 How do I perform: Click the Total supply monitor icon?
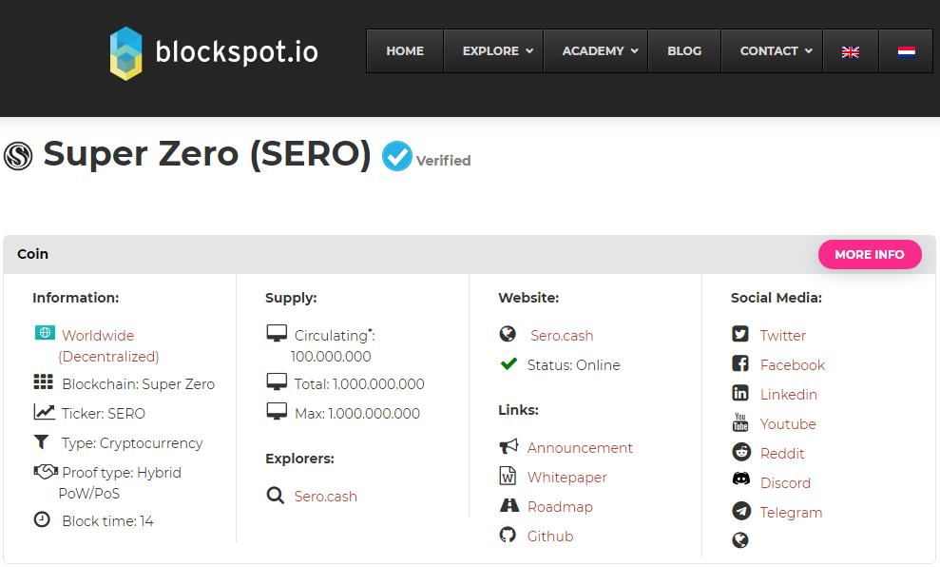[x=277, y=381]
